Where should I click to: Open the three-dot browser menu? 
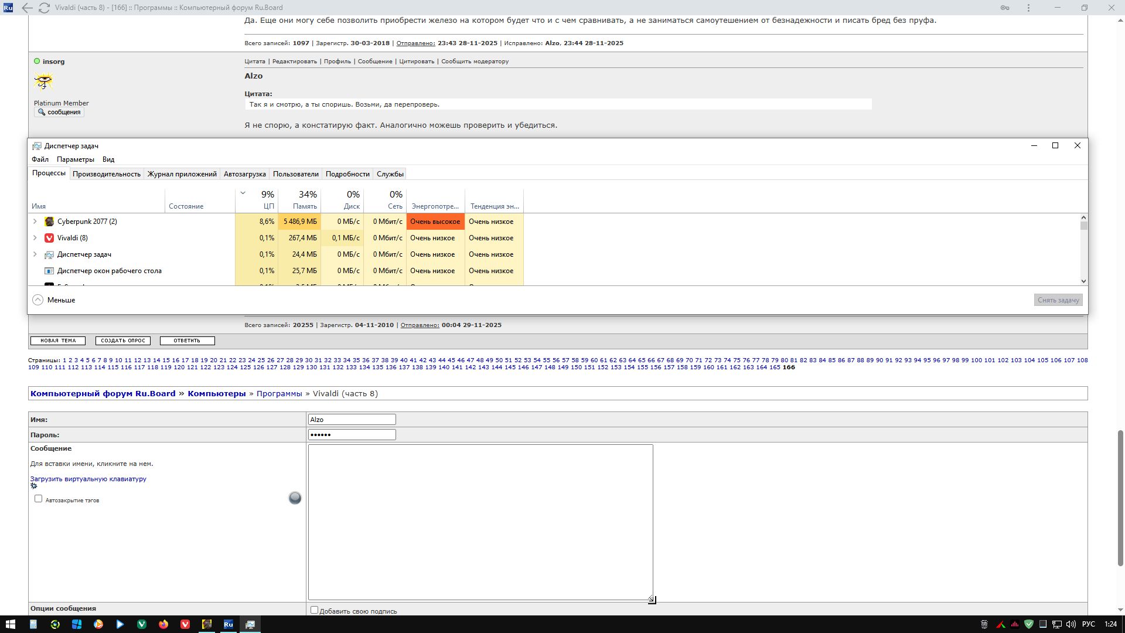tap(1028, 8)
